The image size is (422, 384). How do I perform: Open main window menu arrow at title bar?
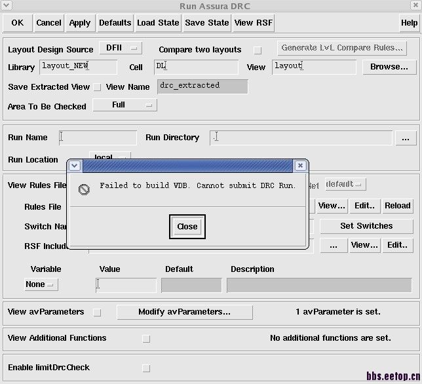(x=6, y=5)
